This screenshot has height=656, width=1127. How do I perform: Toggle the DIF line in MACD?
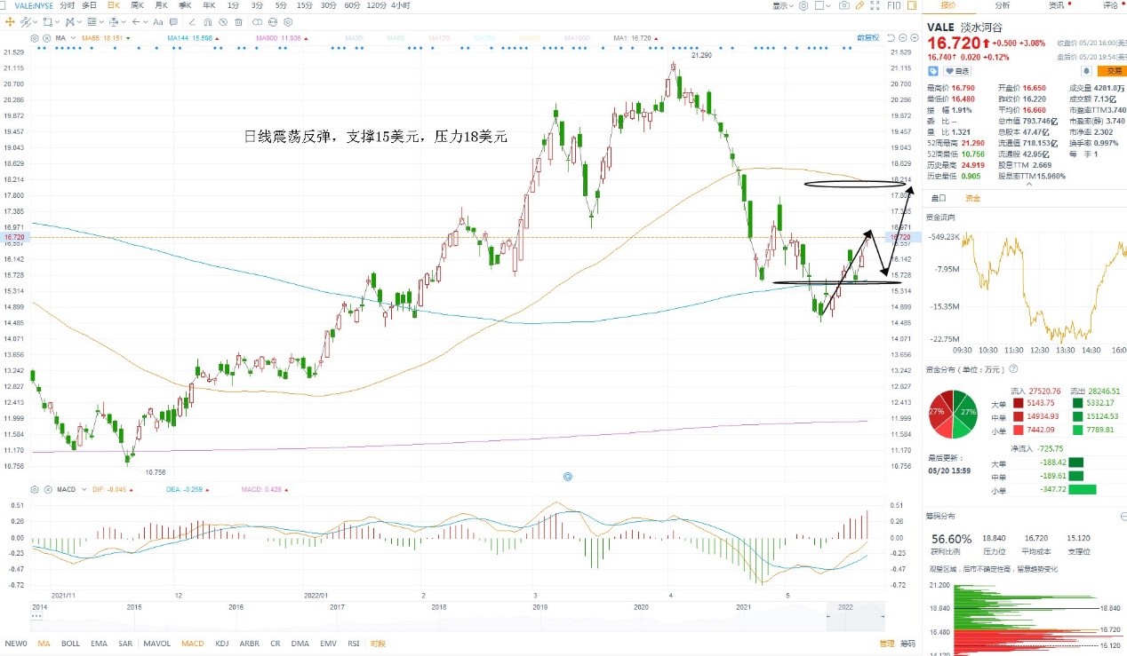coord(113,489)
